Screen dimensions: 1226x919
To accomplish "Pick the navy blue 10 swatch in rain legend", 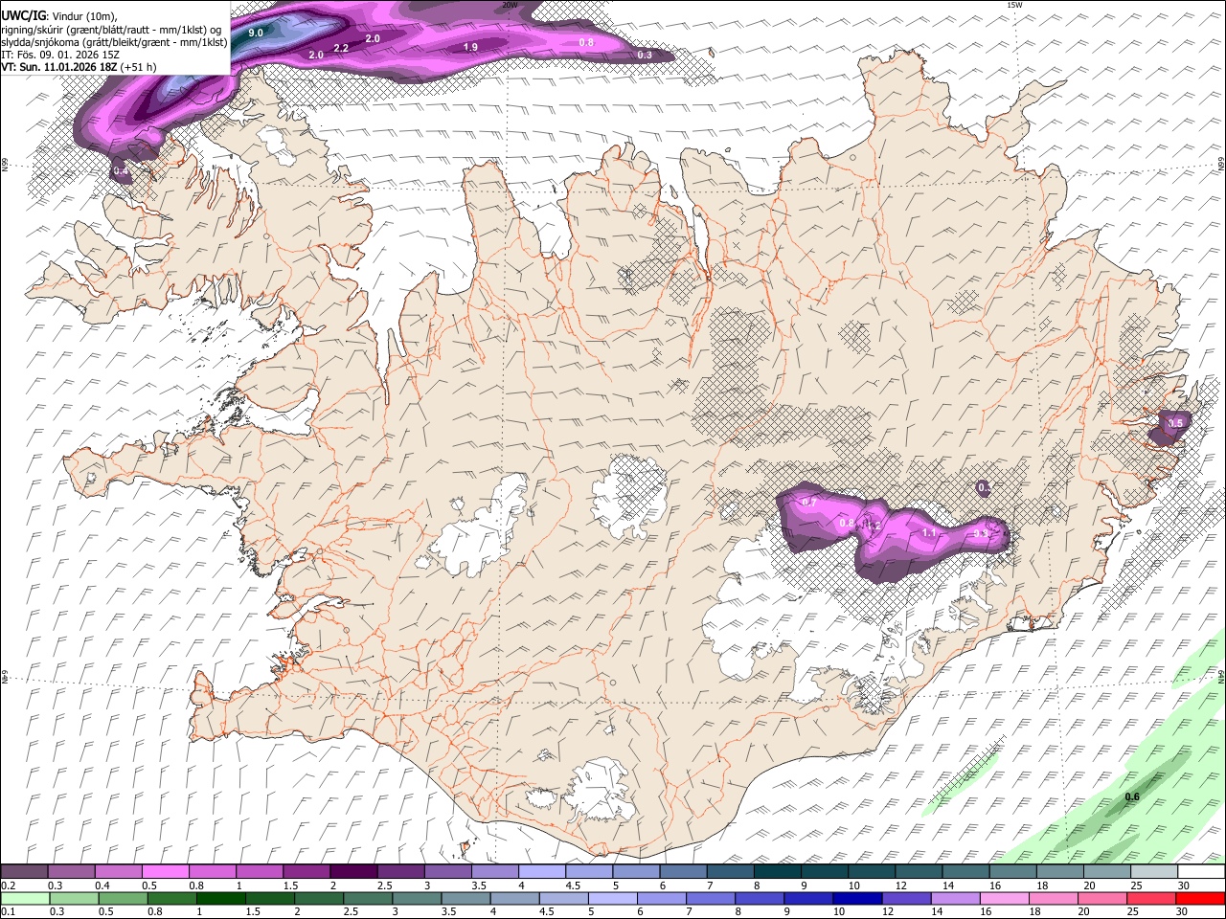I will point(856,898).
